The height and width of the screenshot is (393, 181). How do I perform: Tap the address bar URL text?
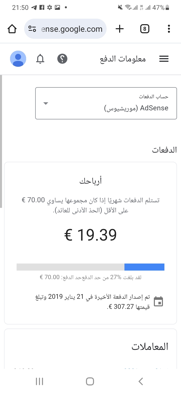coord(72,29)
